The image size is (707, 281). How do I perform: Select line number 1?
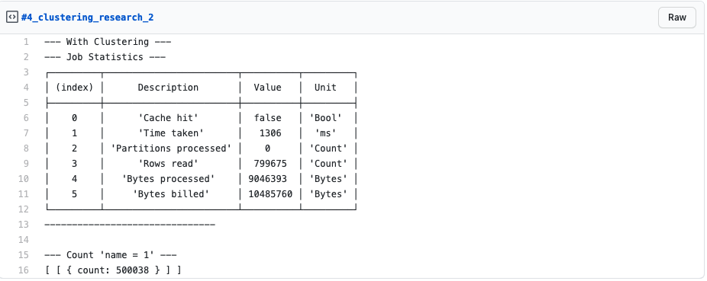pos(26,42)
